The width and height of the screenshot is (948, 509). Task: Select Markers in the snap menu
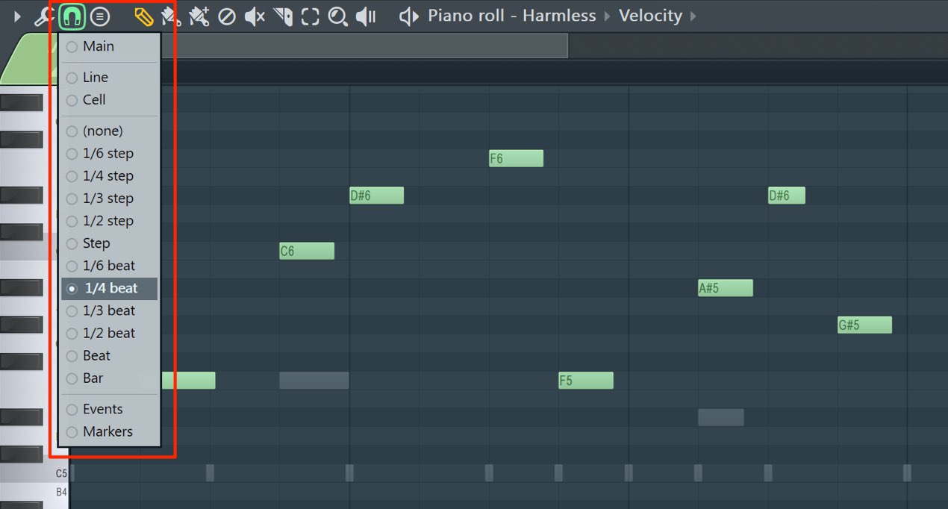click(x=109, y=431)
